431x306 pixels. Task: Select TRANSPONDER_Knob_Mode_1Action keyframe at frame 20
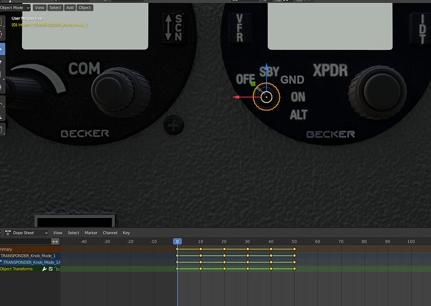click(224, 262)
